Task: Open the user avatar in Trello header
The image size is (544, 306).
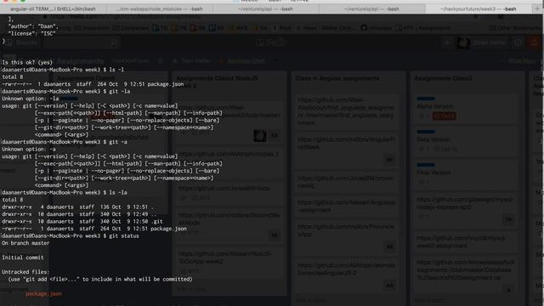Action: (x=463, y=42)
